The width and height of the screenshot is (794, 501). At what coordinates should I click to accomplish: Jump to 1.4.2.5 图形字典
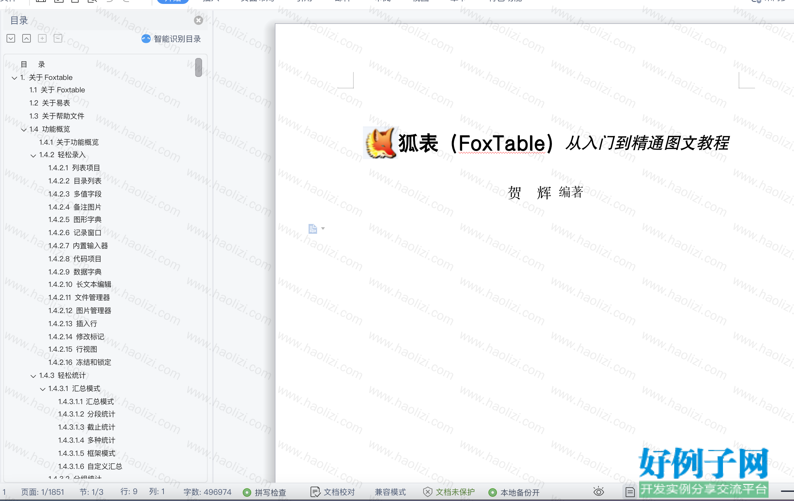click(x=75, y=220)
